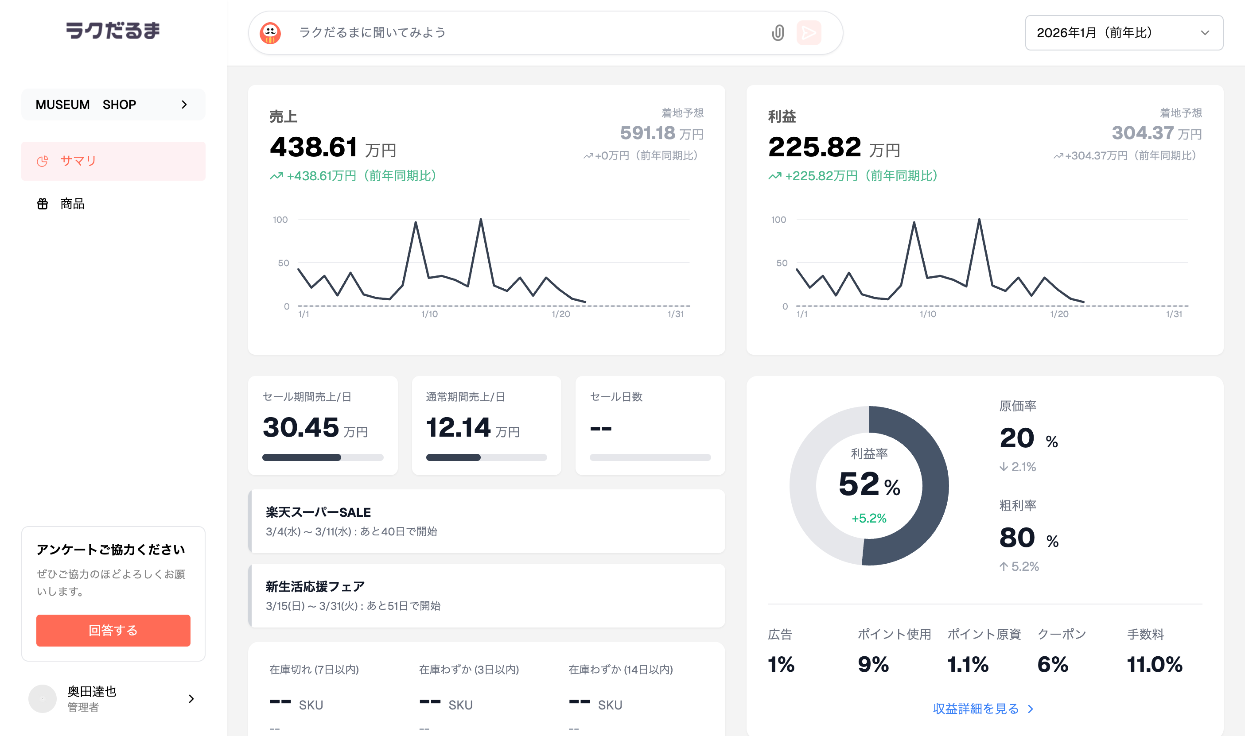Open the 2026年1月（前年比） period dropdown
This screenshot has width=1245, height=736.
[1124, 33]
